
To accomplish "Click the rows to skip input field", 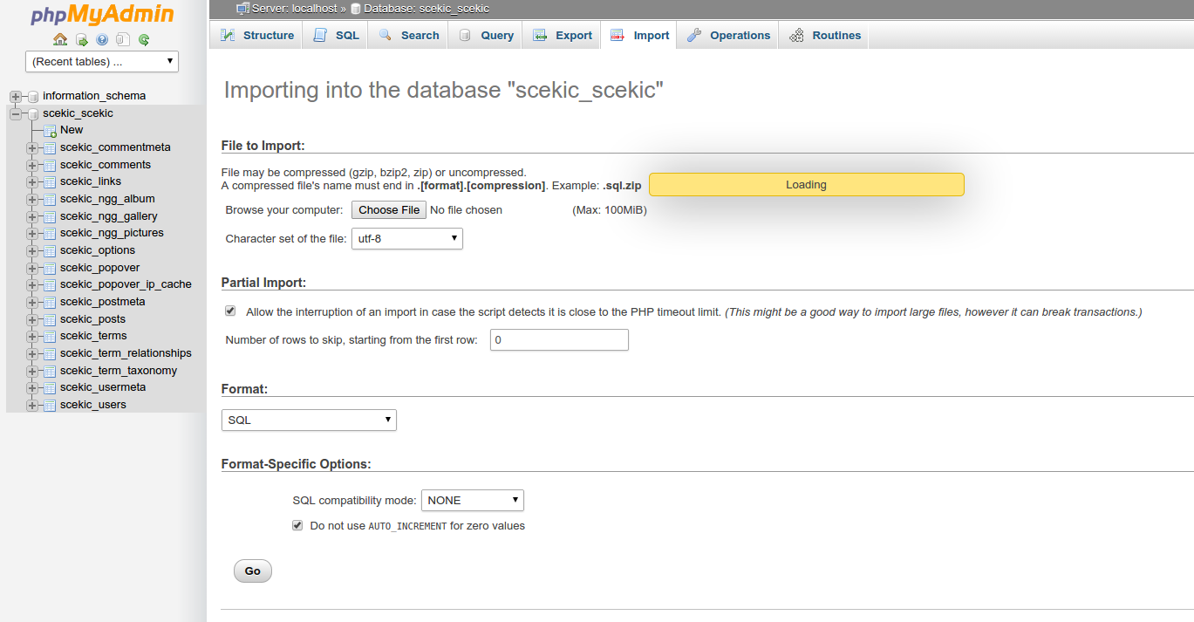I will click(x=559, y=339).
